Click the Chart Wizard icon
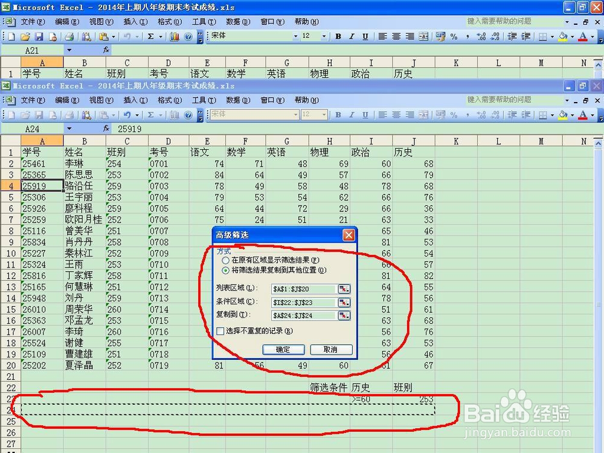The width and height of the screenshot is (604, 453). (x=175, y=115)
